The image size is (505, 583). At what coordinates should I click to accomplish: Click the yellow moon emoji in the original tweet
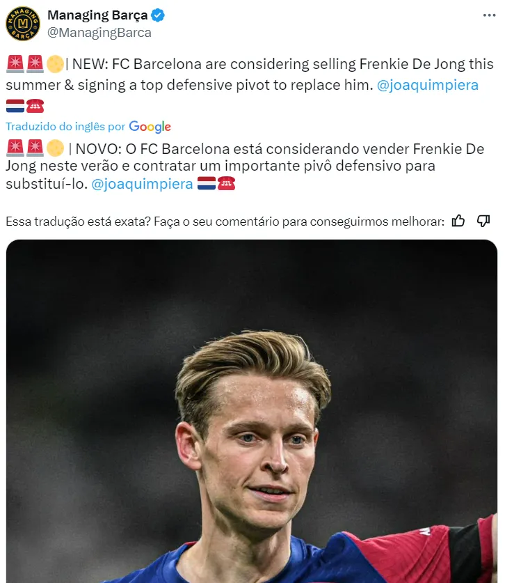55,65
